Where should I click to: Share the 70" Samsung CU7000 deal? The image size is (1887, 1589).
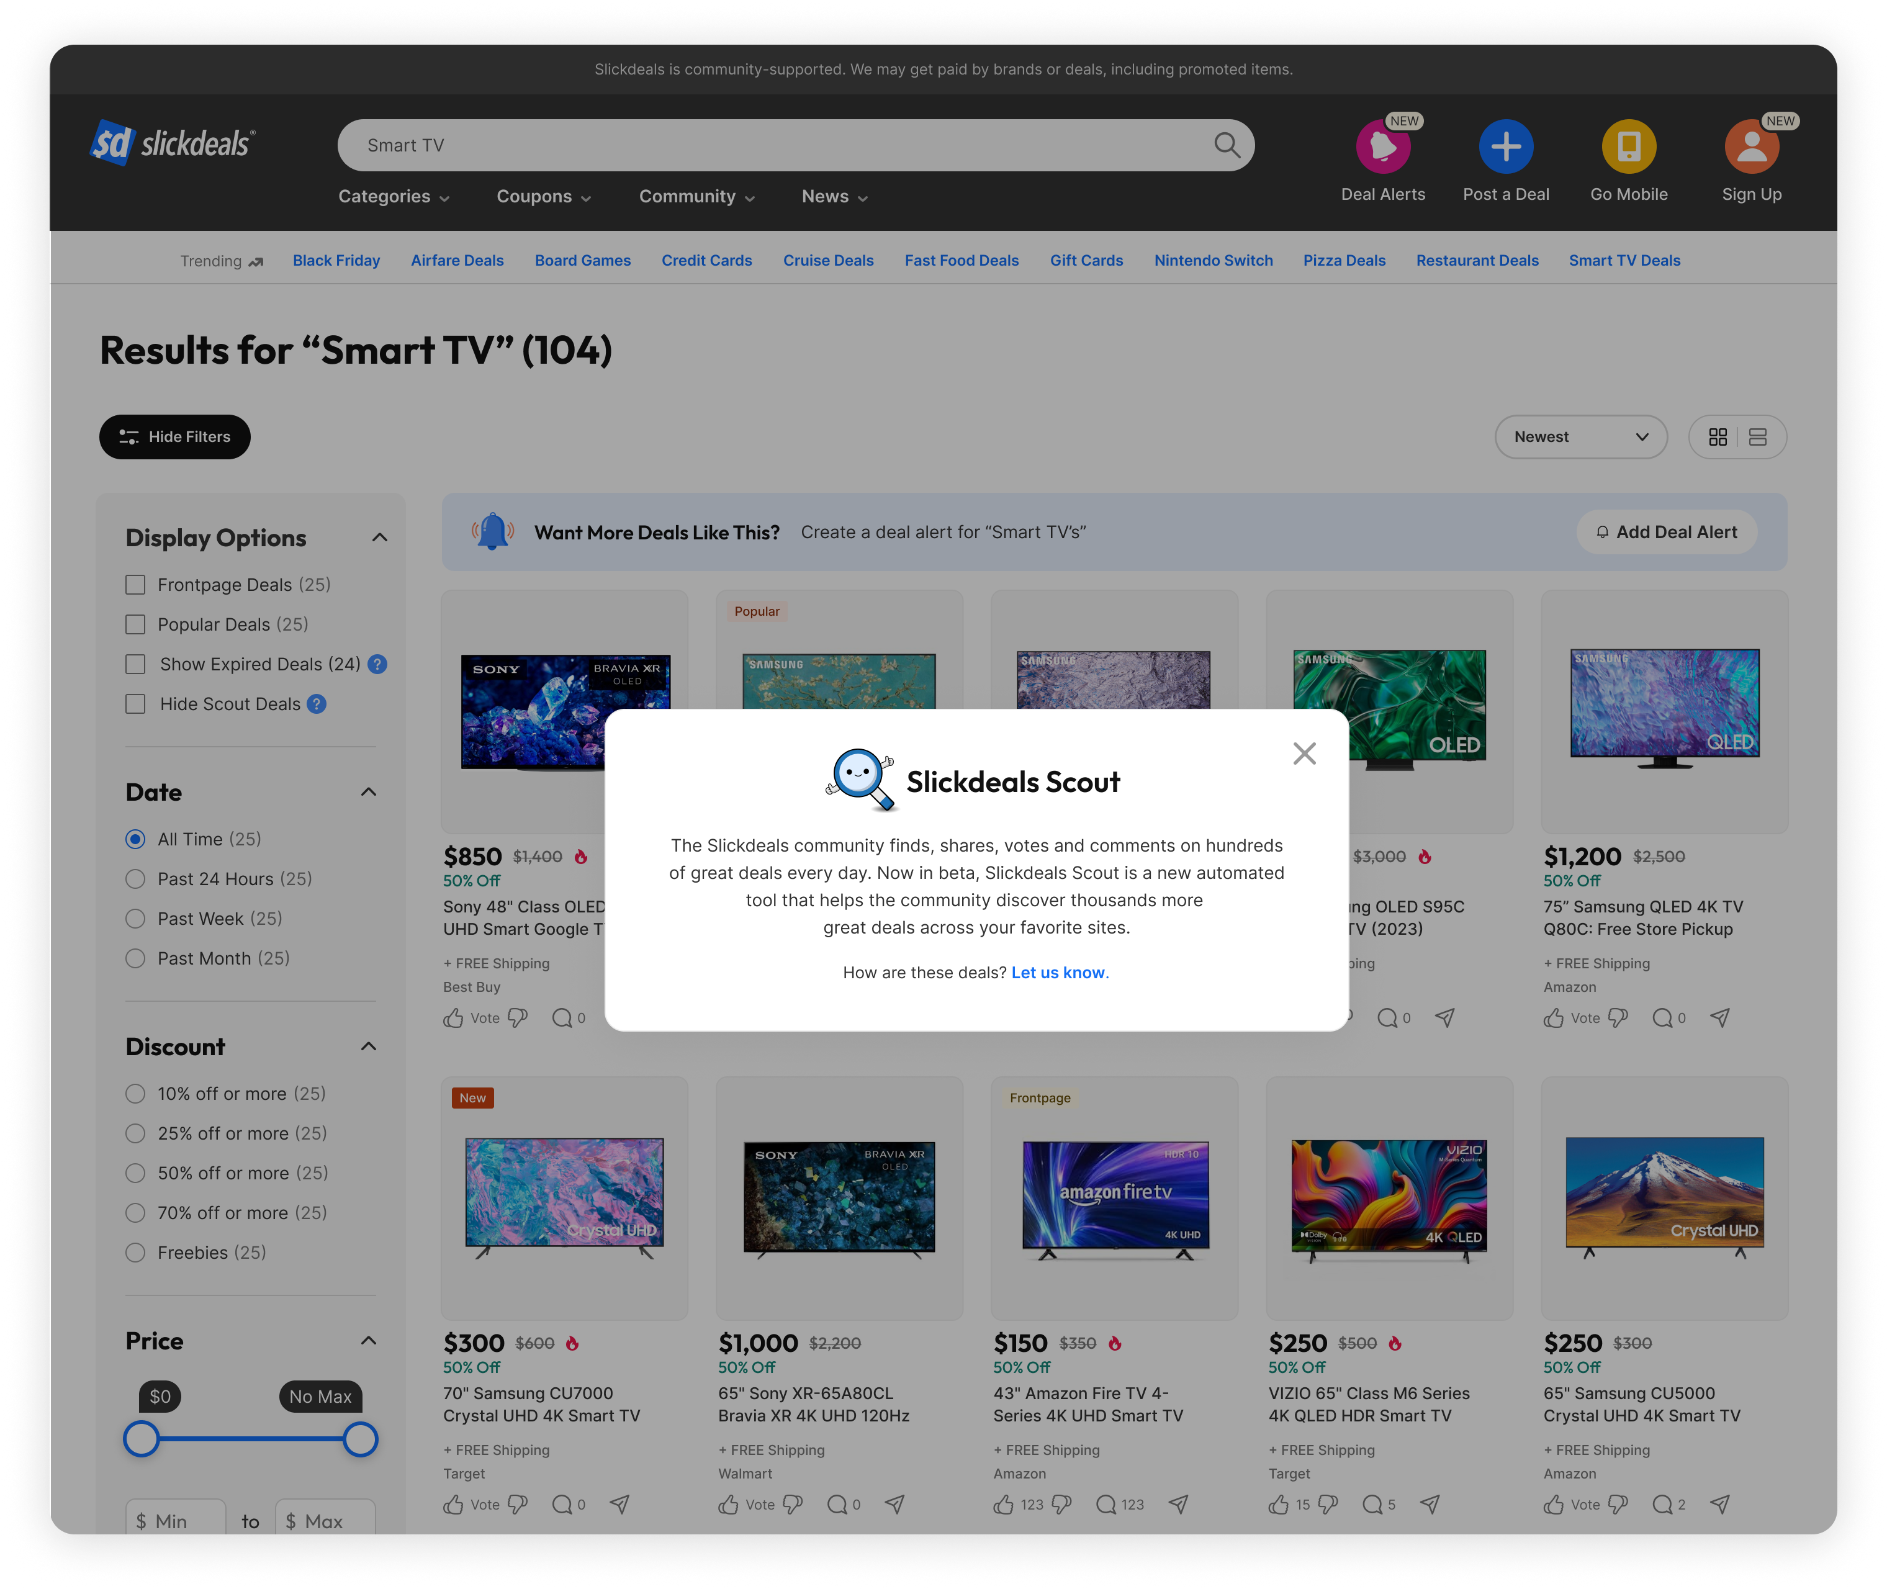pos(619,1505)
